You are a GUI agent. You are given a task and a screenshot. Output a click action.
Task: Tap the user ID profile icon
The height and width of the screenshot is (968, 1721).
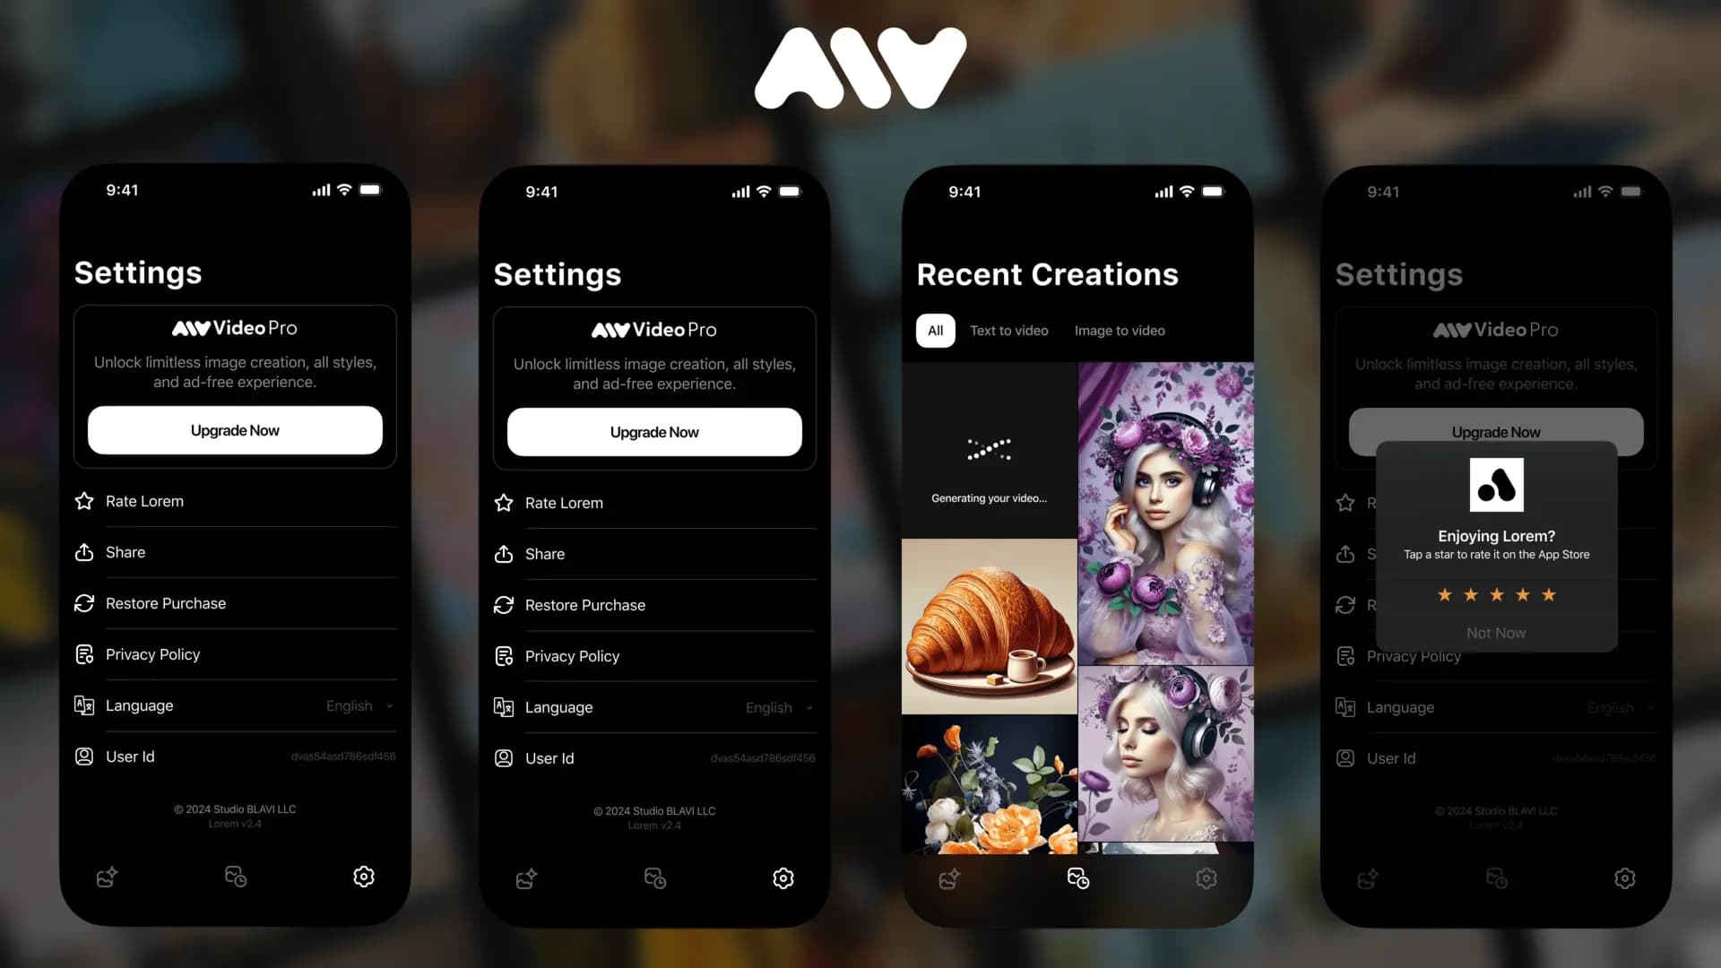pyautogui.click(x=85, y=756)
